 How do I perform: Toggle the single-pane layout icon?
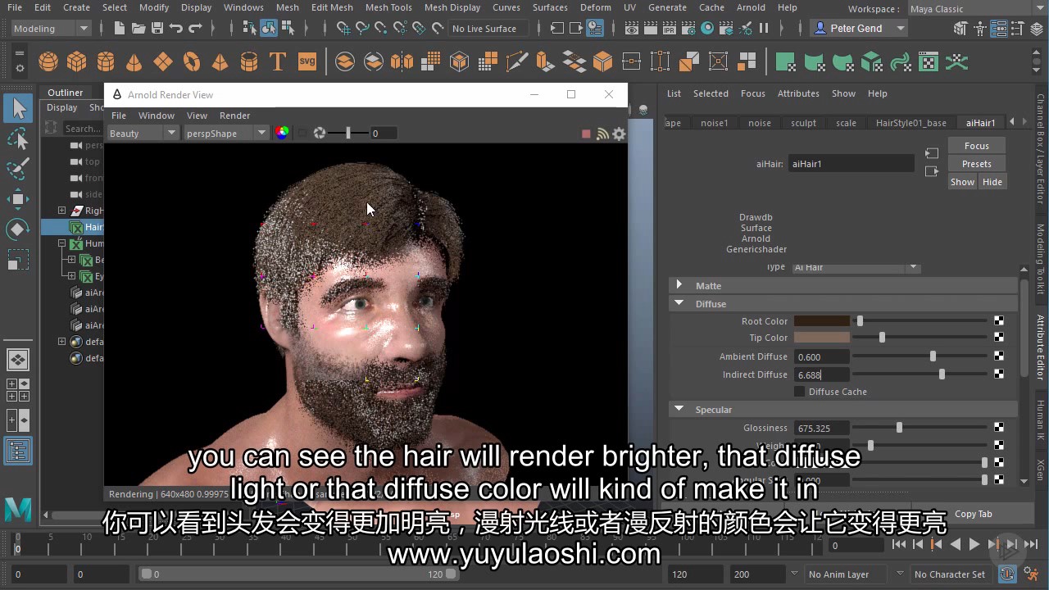[18, 359]
